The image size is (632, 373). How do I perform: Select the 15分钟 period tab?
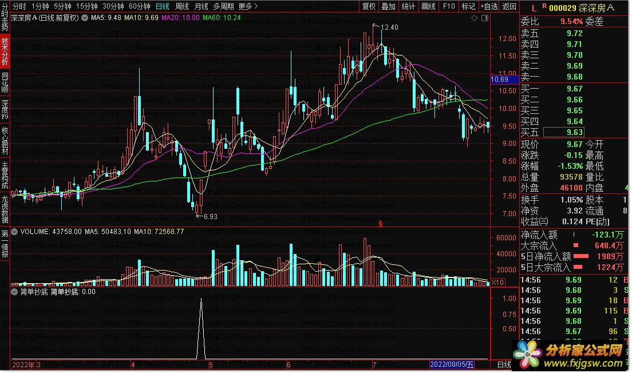[86, 6]
